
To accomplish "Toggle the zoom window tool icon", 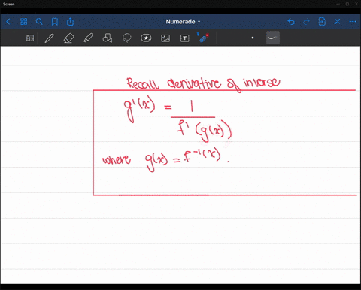I will click(x=29, y=38).
